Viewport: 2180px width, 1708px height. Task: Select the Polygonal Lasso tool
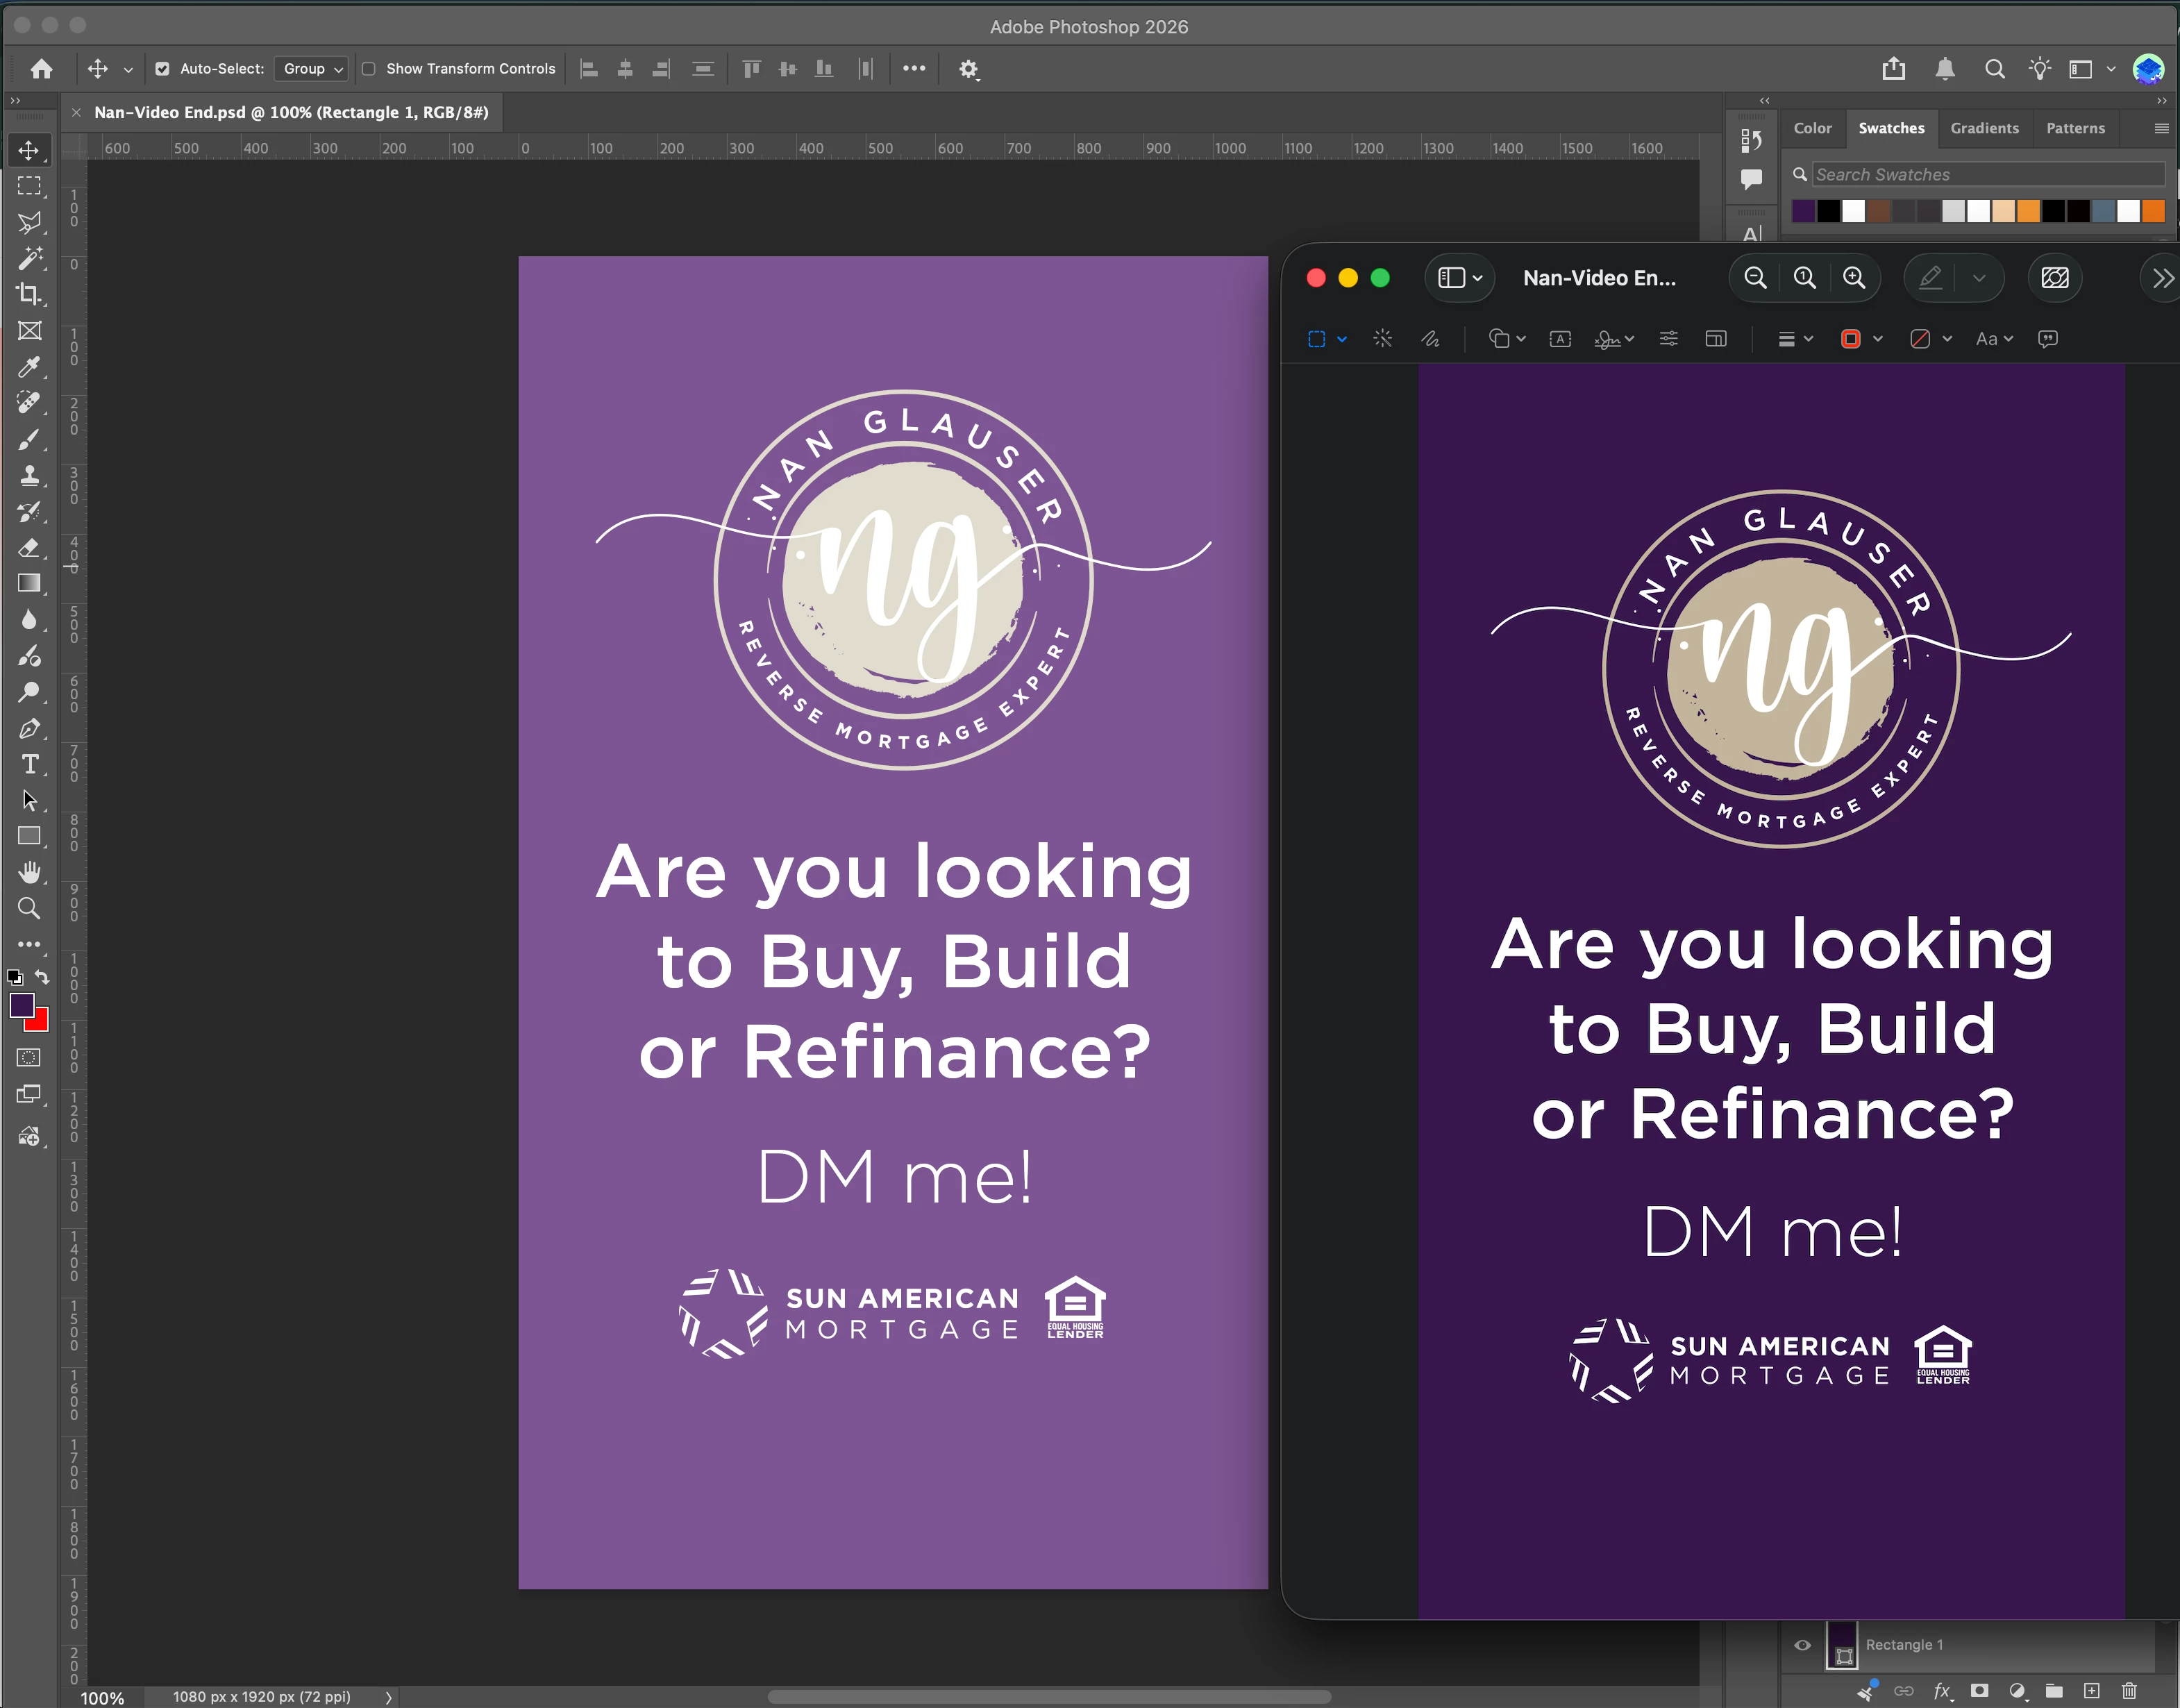(x=29, y=222)
